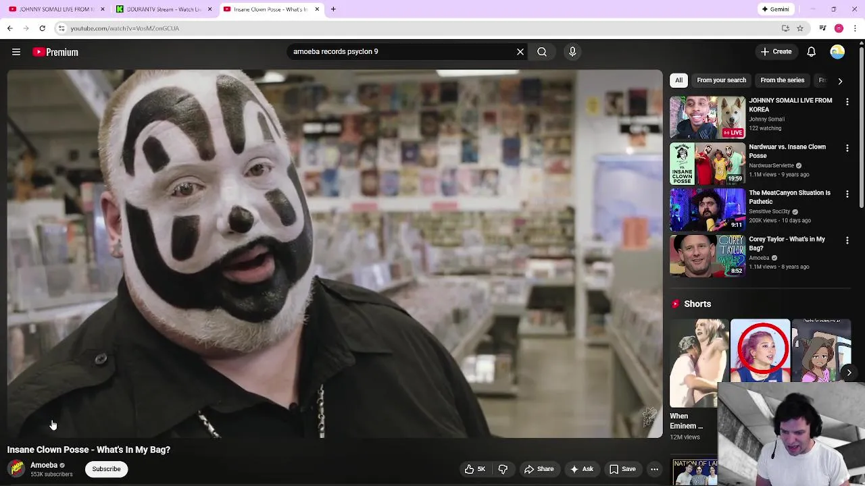Open the Amoeba channel name link
Image resolution: width=865 pixels, height=486 pixels.
(44, 465)
